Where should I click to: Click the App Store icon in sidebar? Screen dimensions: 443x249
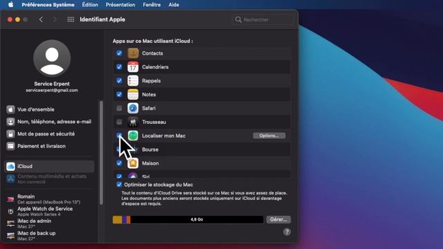tap(11, 178)
